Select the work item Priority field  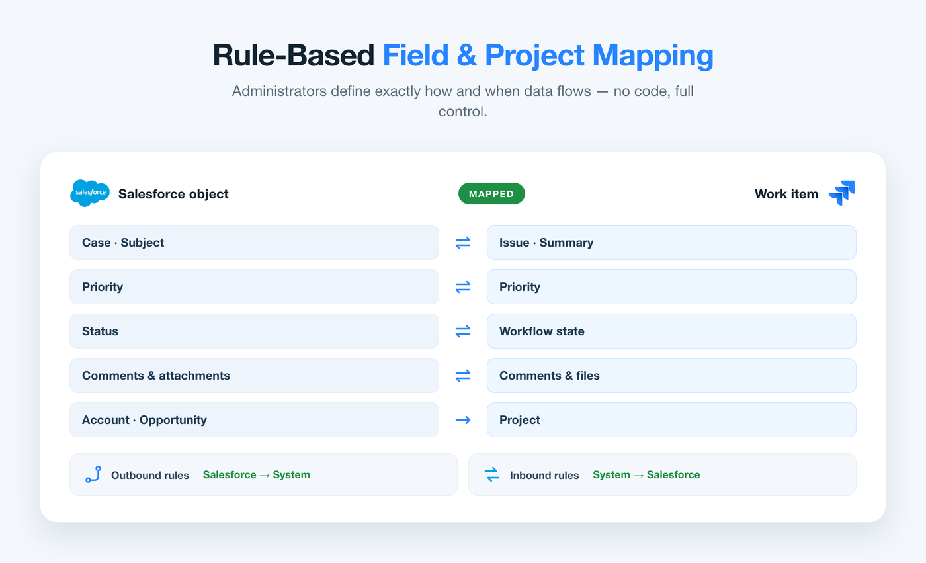tap(671, 287)
